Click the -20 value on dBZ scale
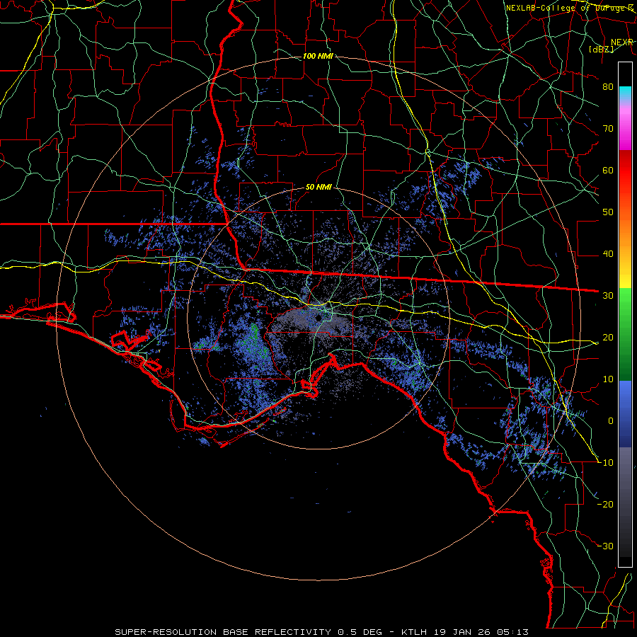637x637 pixels. [605, 505]
